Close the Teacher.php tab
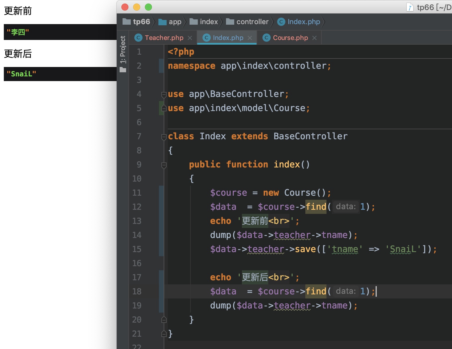 click(190, 38)
